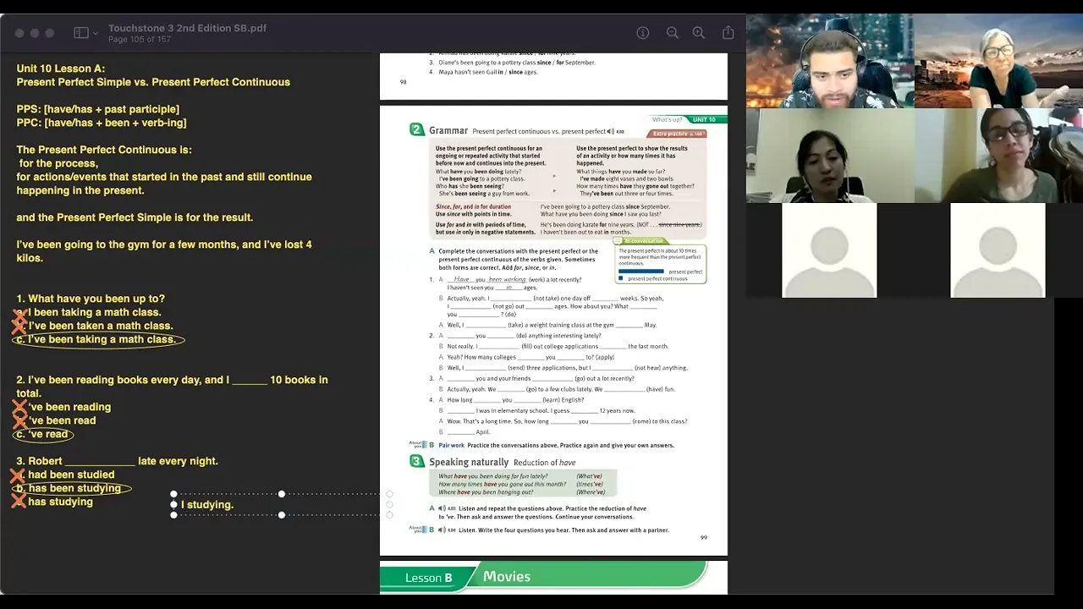This screenshot has width=1083, height=609.
Task: Click the 'Unit 10 Lesson A:' heading note
Action: (x=61, y=69)
